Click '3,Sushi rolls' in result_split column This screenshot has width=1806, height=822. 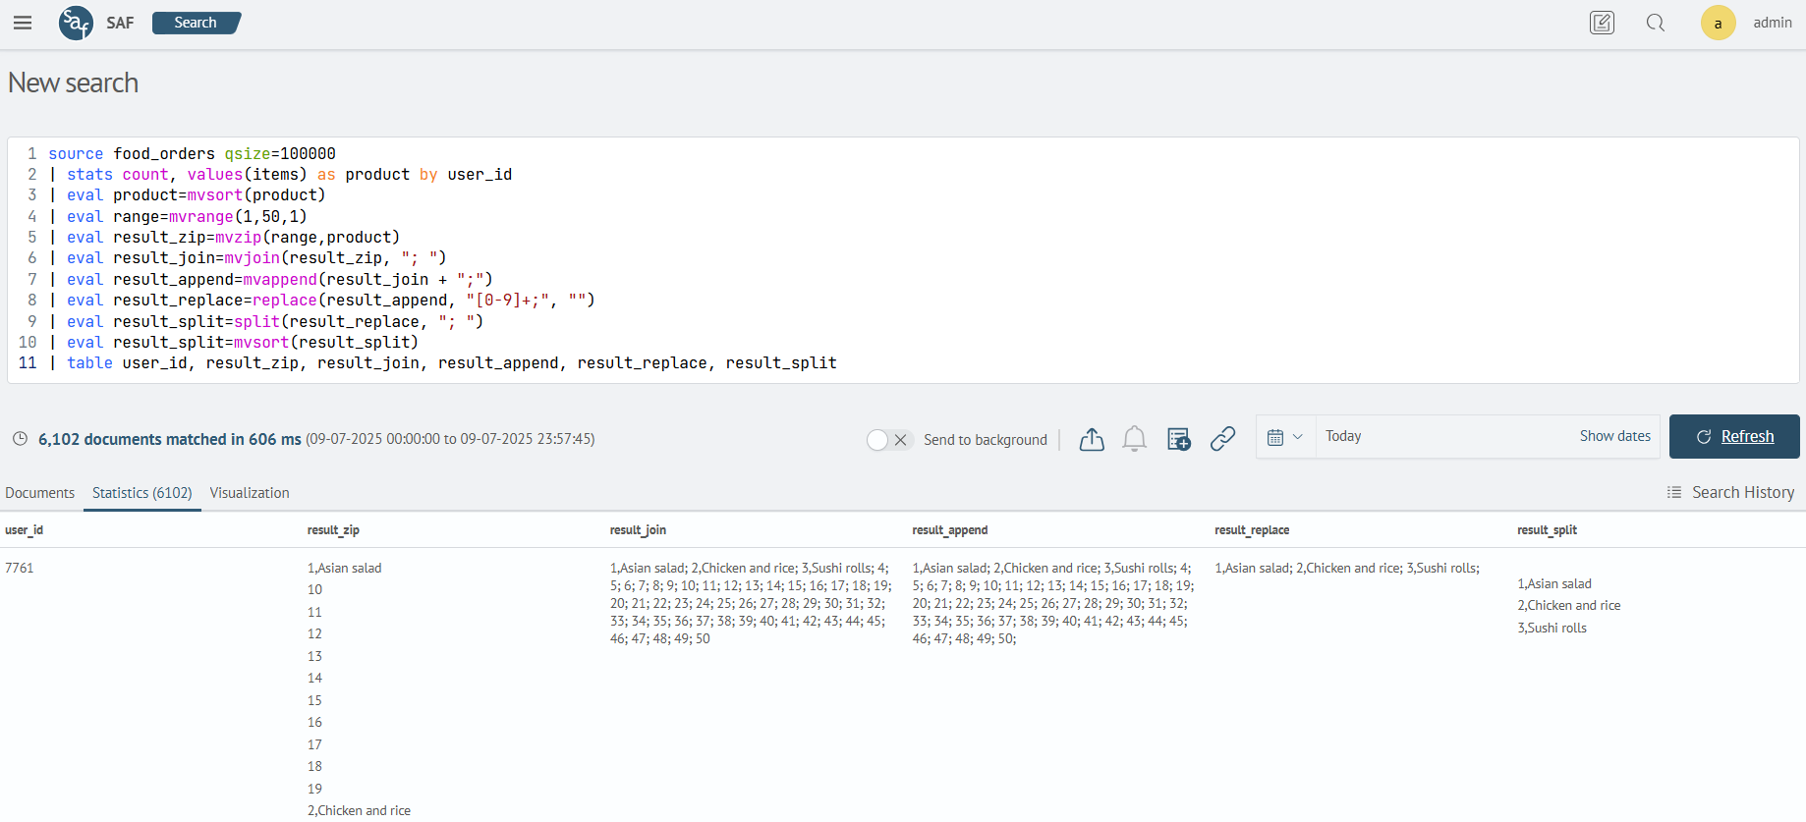point(1552,629)
